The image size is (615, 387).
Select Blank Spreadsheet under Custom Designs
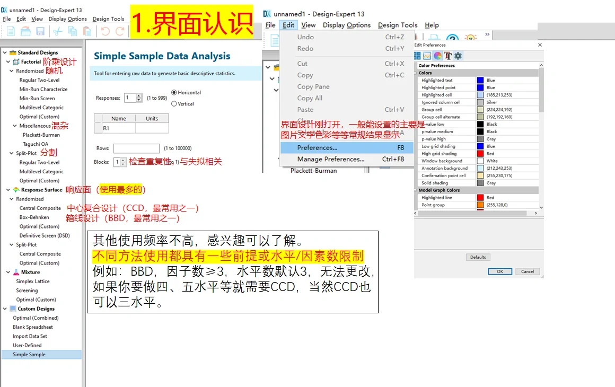click(x=32, y=327)
